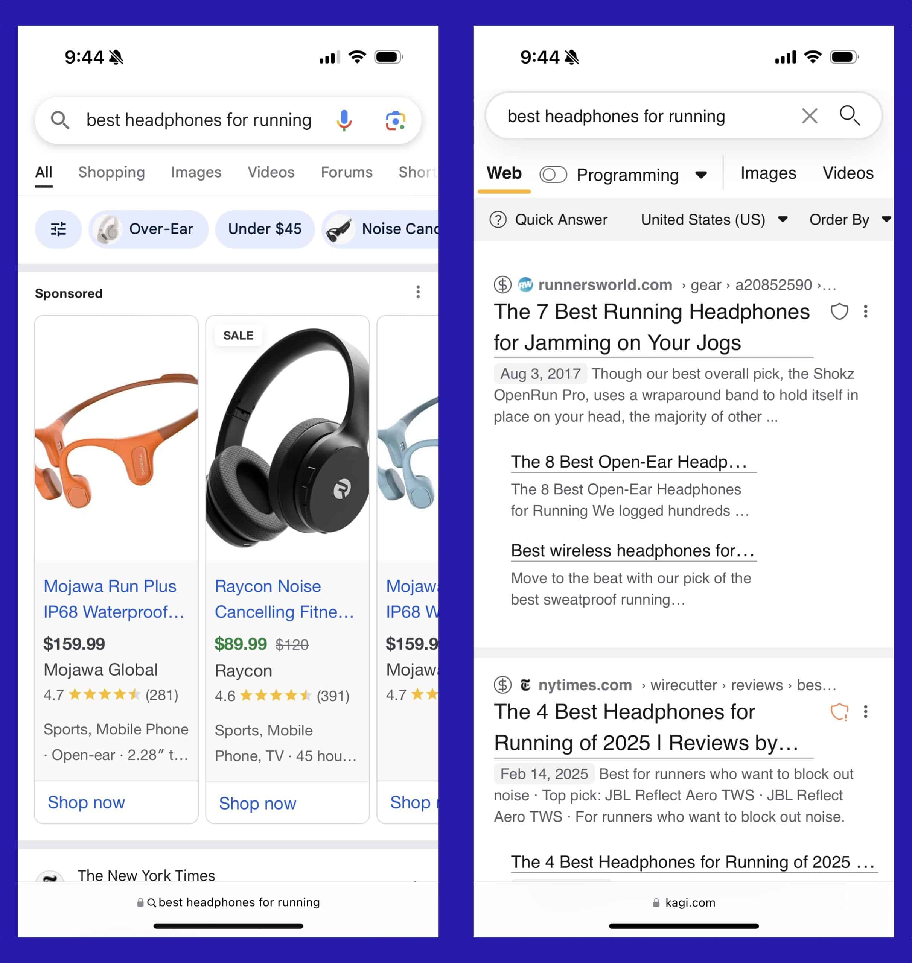
Task: Click shield icon beside runnersworld result
Action: tap(839, 311)
